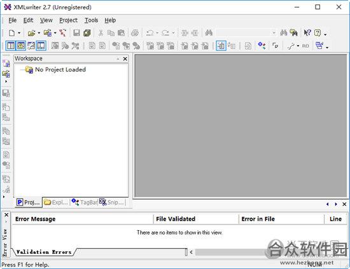Click the Save All icon

click(x=87, y=33)
